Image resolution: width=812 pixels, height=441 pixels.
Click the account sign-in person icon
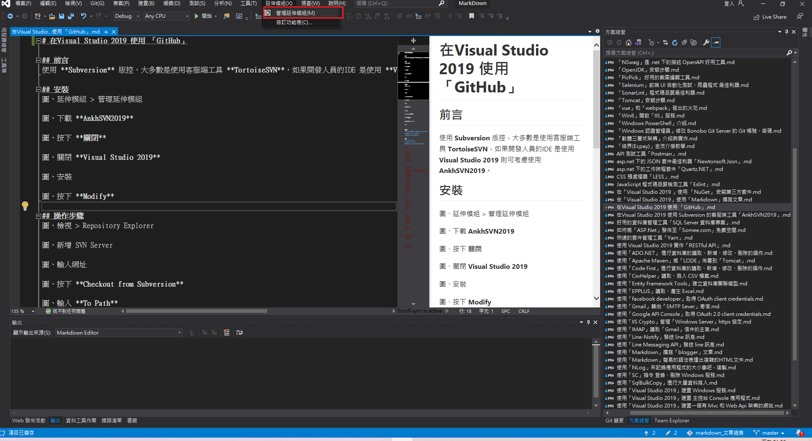(741, 3)
